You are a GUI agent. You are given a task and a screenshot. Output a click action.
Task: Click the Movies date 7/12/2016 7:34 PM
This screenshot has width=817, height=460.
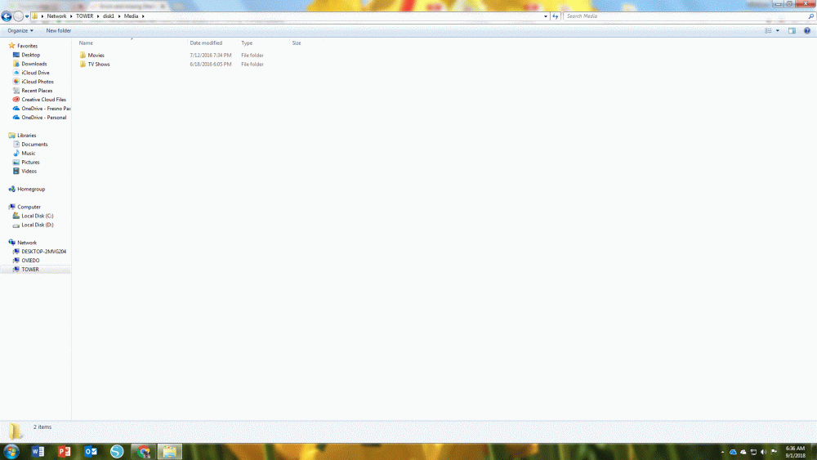(211, 56)
